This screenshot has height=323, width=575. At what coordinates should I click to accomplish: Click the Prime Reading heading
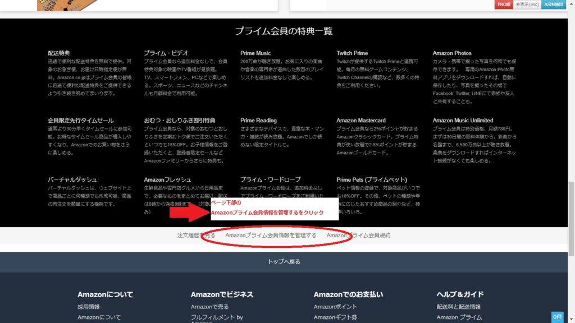pos(258,121)
